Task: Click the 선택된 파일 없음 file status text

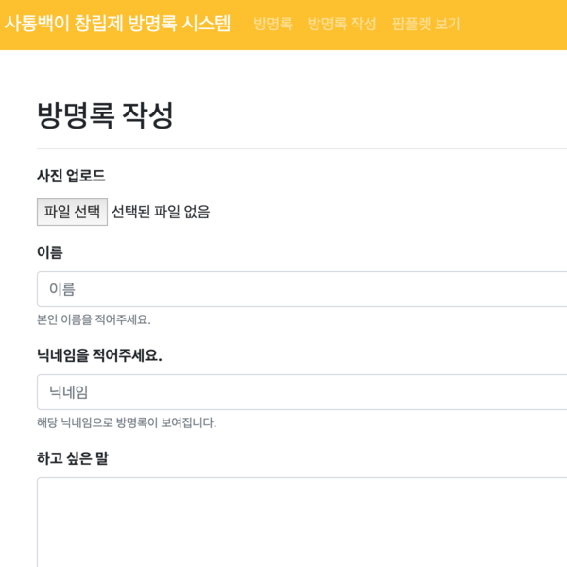Action: tap(161, 212)
